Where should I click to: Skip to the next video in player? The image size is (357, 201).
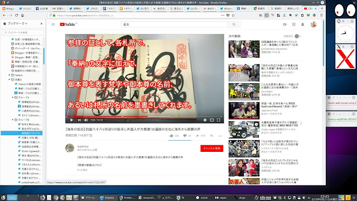(x=79, y=120)
